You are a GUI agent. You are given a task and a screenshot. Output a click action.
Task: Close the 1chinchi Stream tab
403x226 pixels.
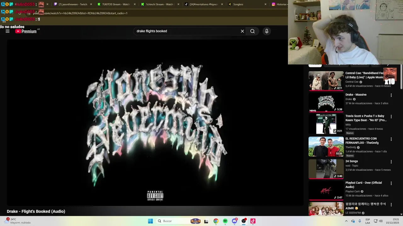click(178, 4)
